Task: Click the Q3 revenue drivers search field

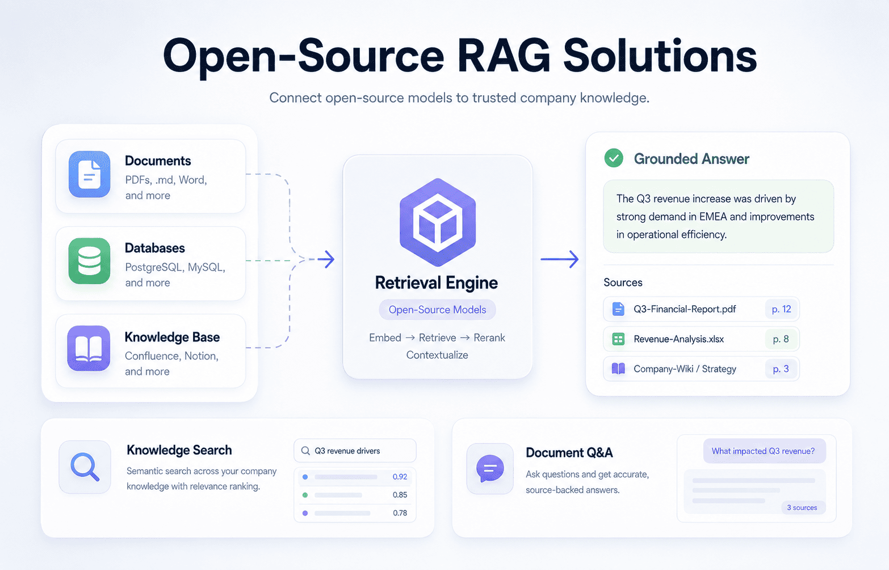Action: point(355,451)
